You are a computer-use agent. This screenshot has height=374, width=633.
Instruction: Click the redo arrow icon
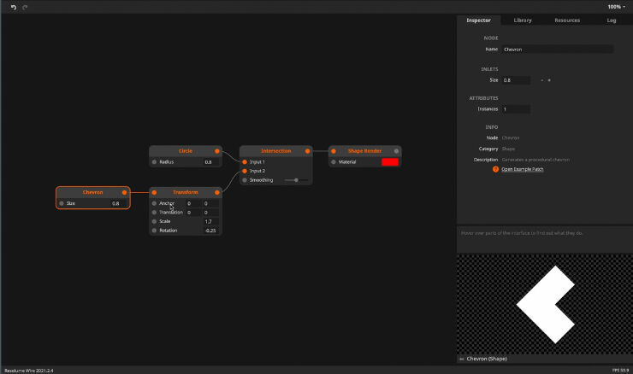coord(25,6)
